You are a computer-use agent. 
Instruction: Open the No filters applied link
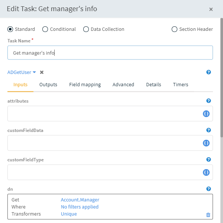[x=80, y=207]
